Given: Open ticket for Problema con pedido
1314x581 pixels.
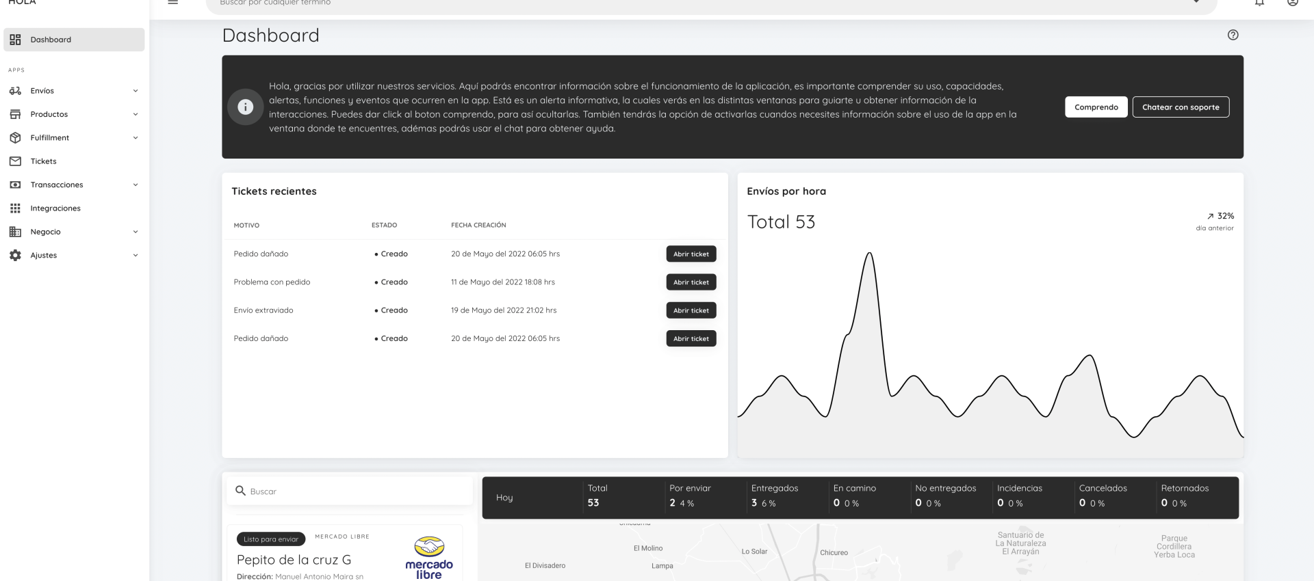Looking at the screenshot, I should point(691,282).
